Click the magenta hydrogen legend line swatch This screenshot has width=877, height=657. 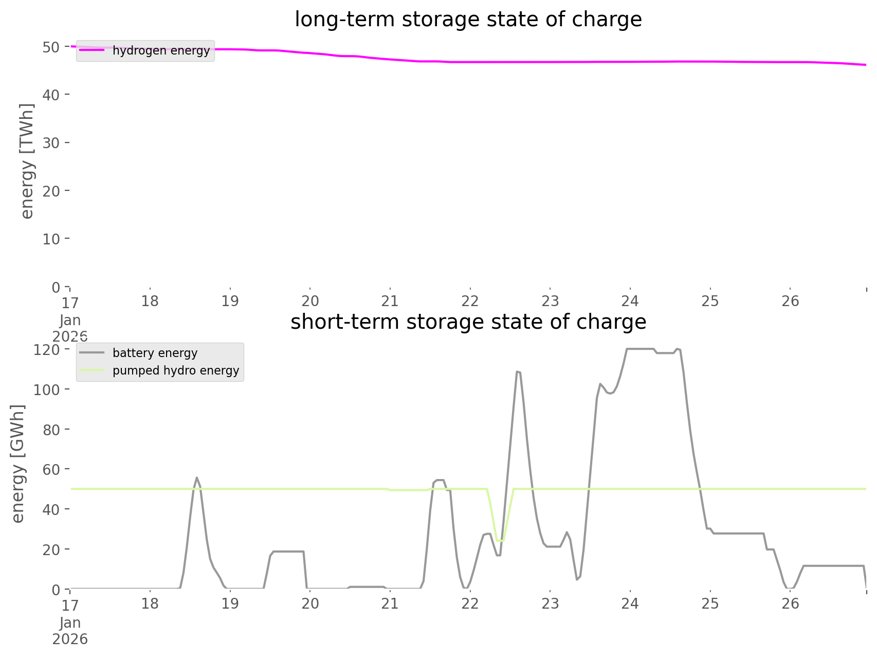(x=93, y=50)
